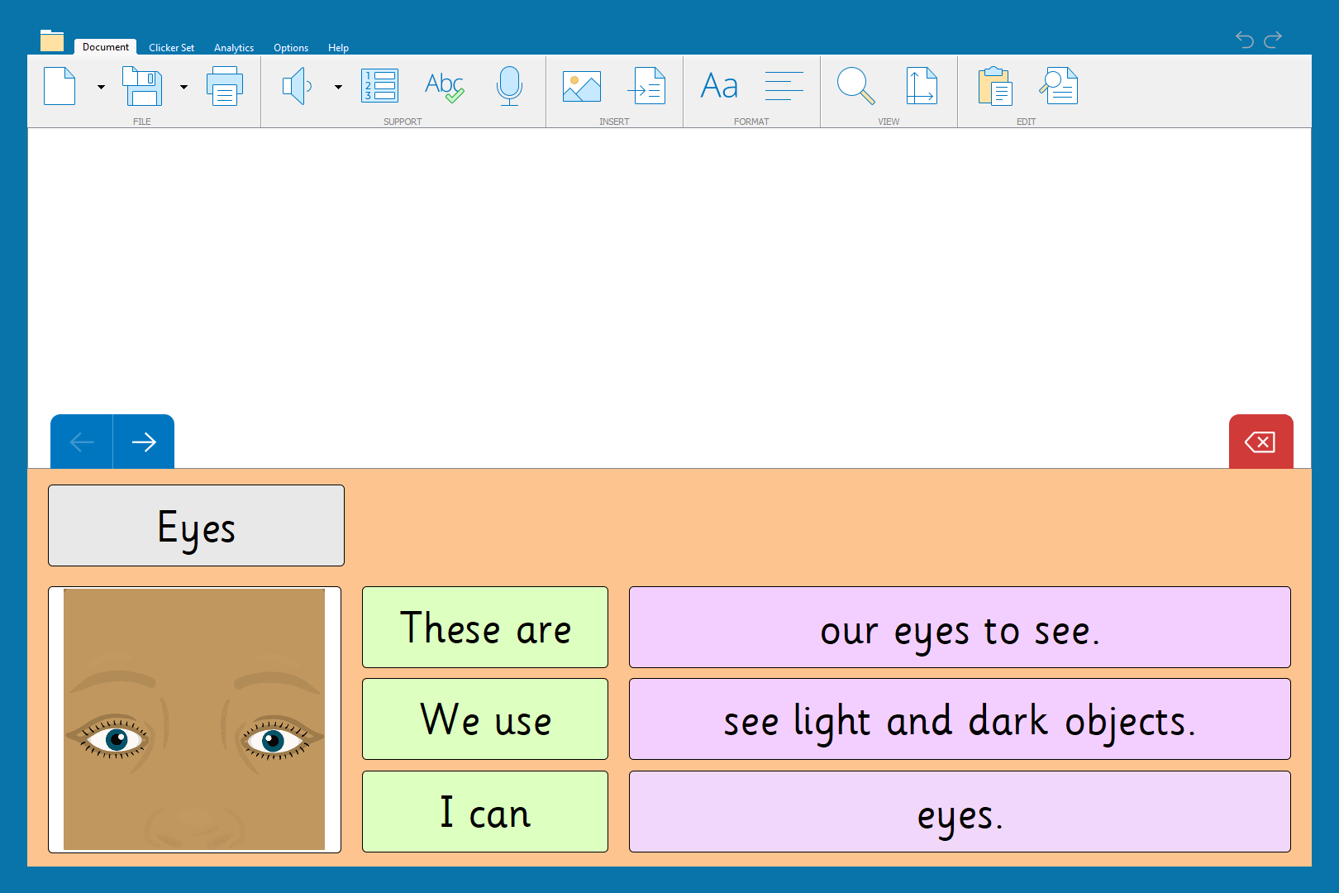
Task: Select the "see light and dark objects." cell
Action: 960,719
